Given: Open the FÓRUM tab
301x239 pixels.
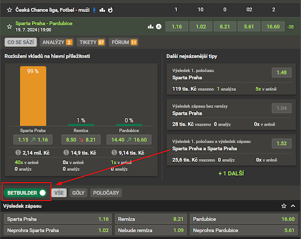Looking at the screenshot, I should pos(124,42).
